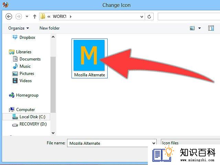The image size is (220, 165).
Task: Click the sidebar scrollbar thumb
Action: 53,85
